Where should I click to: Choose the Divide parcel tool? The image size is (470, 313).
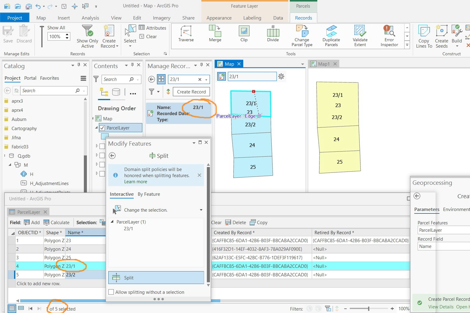273,34
